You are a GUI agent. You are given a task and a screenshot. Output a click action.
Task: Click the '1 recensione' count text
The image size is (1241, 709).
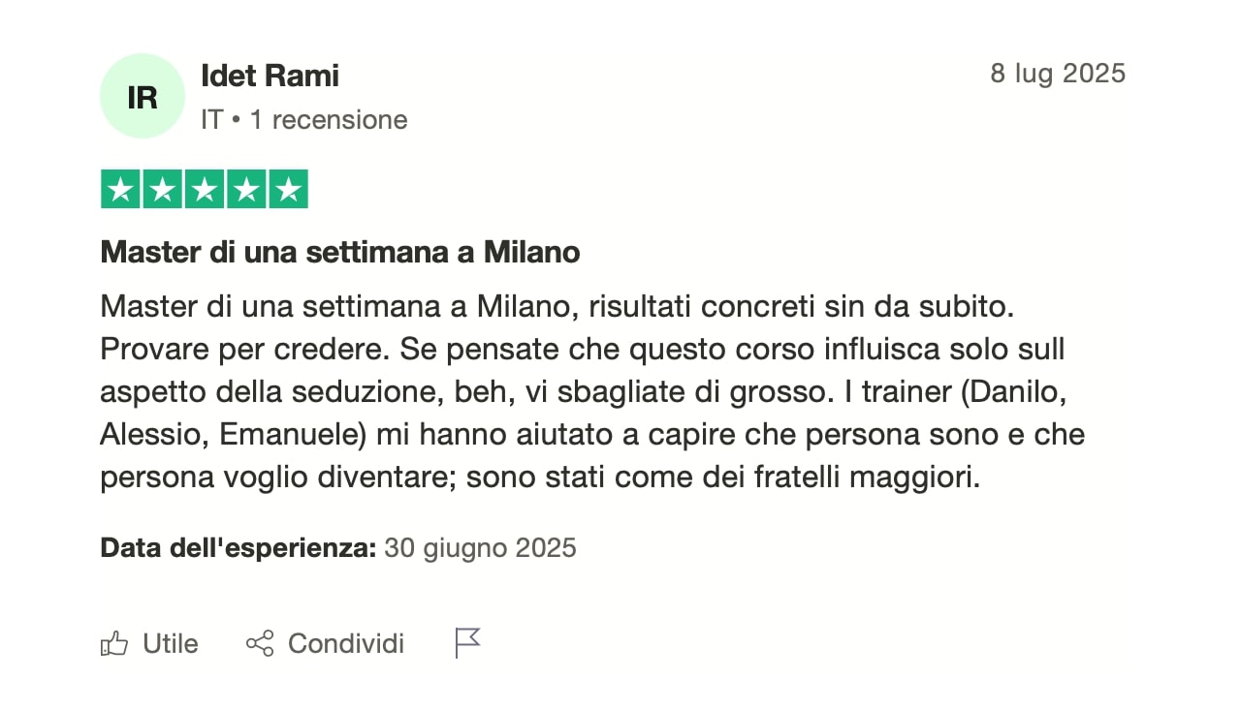tap(329, 120)
